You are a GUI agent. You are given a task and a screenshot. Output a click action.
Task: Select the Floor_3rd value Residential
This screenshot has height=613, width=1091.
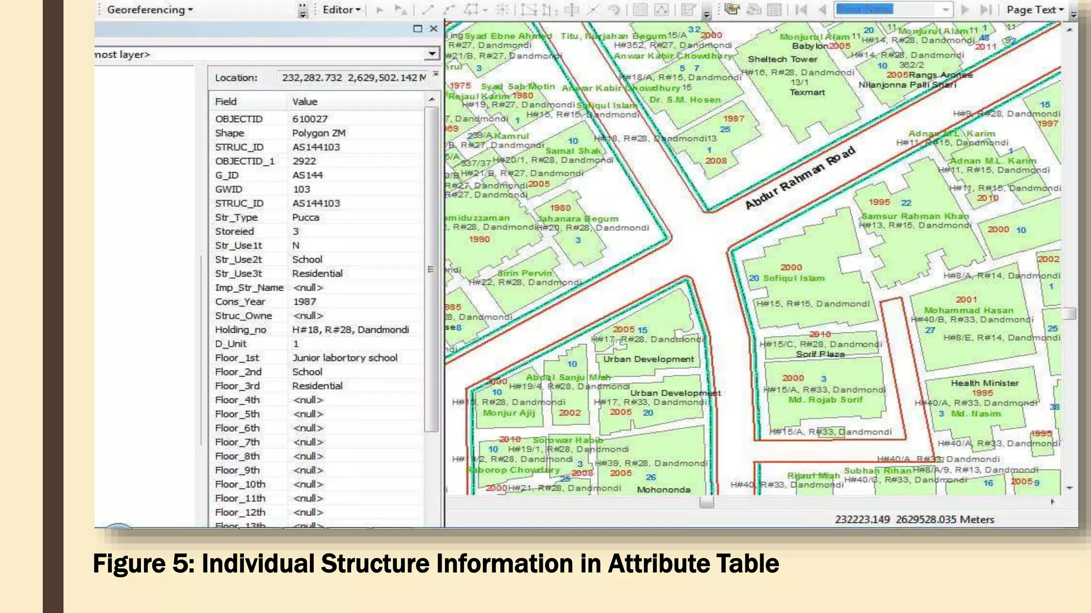tap(317, 386)
